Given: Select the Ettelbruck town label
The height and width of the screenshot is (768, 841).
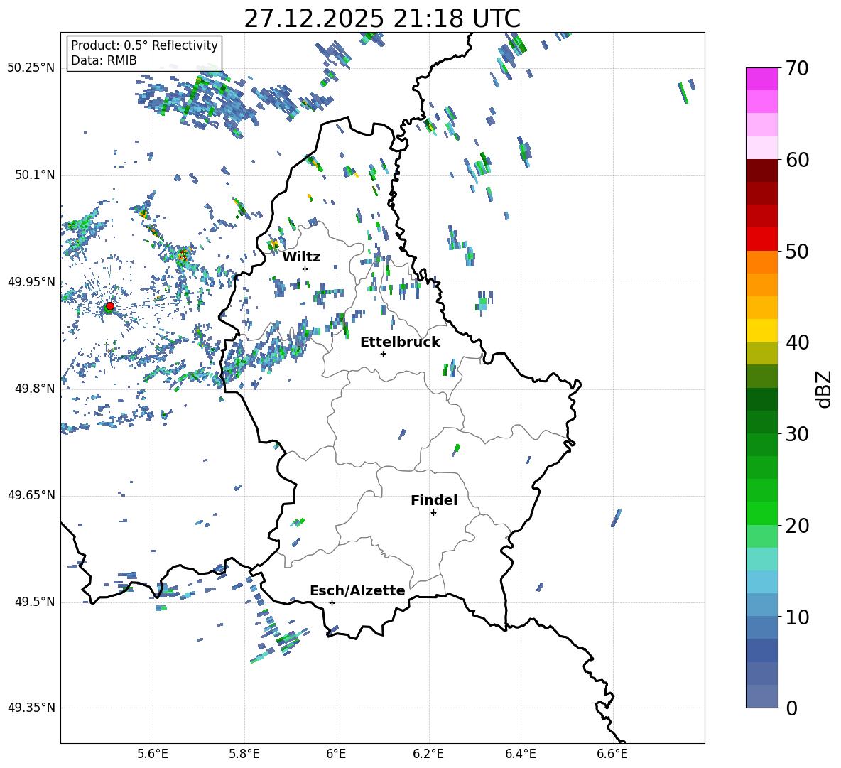Looking at the screenshot, I should 400,342.
